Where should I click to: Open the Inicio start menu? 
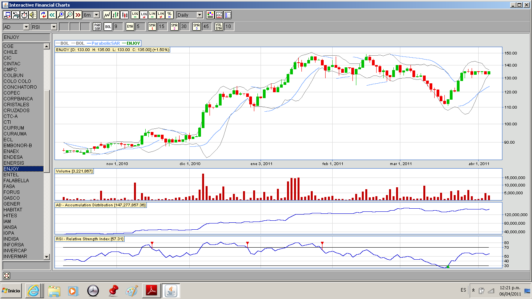pyautogui.click(x=11, y=290)
